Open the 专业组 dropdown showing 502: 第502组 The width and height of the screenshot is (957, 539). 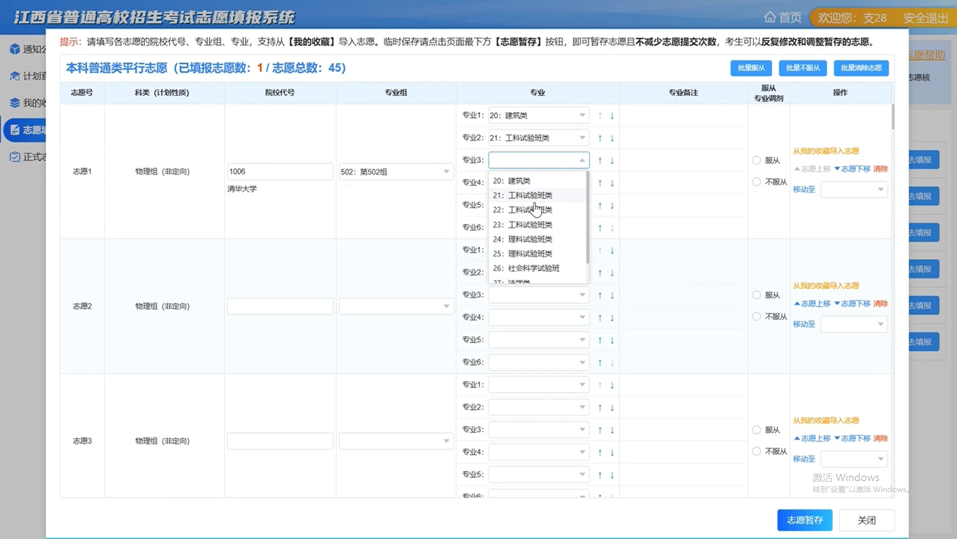[x=395, y=172]
